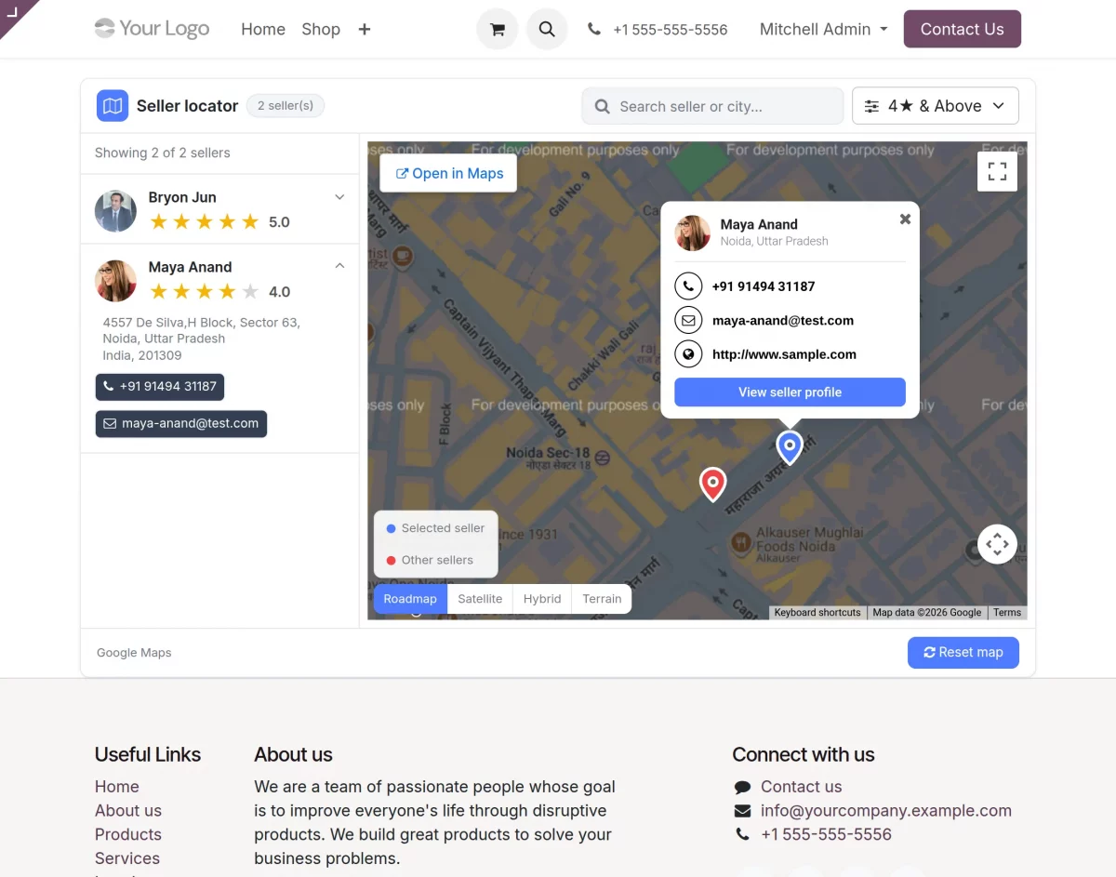Click the plus icon in navigation menu

point(365,30)
